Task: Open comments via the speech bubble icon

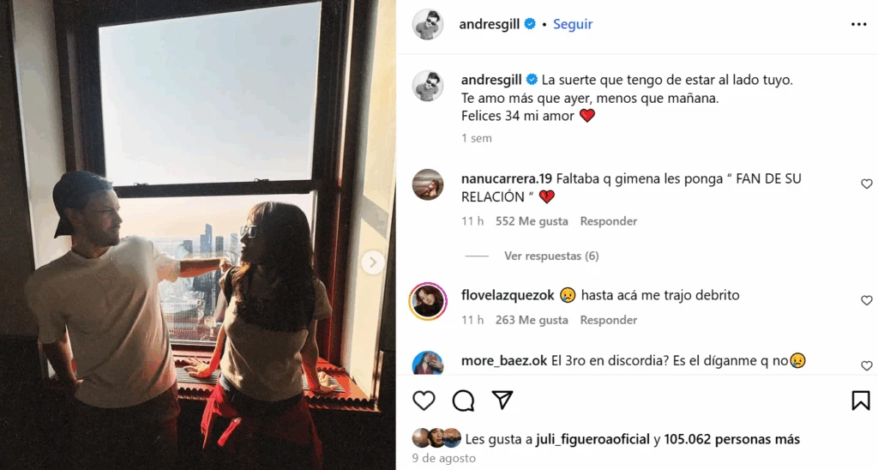Action: click(x=463, y=401)
